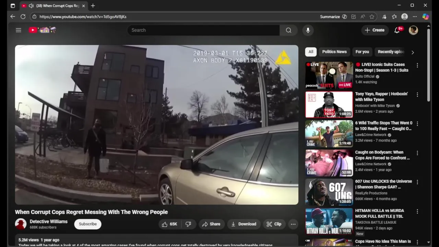
Task: Click the YouTube search field
Action: (203, 30)
